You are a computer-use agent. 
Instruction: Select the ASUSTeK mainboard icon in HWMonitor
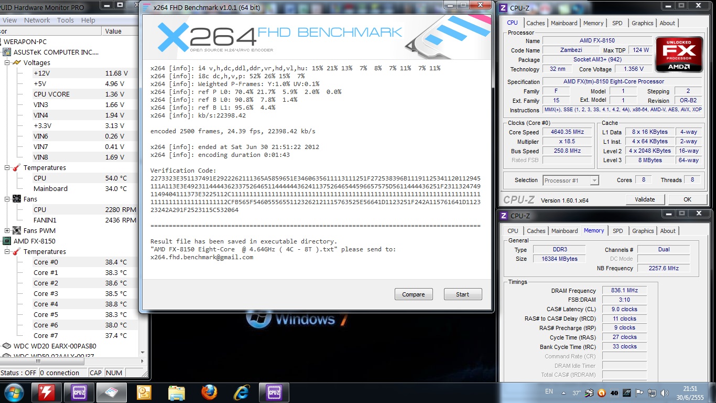pos(7,52)
